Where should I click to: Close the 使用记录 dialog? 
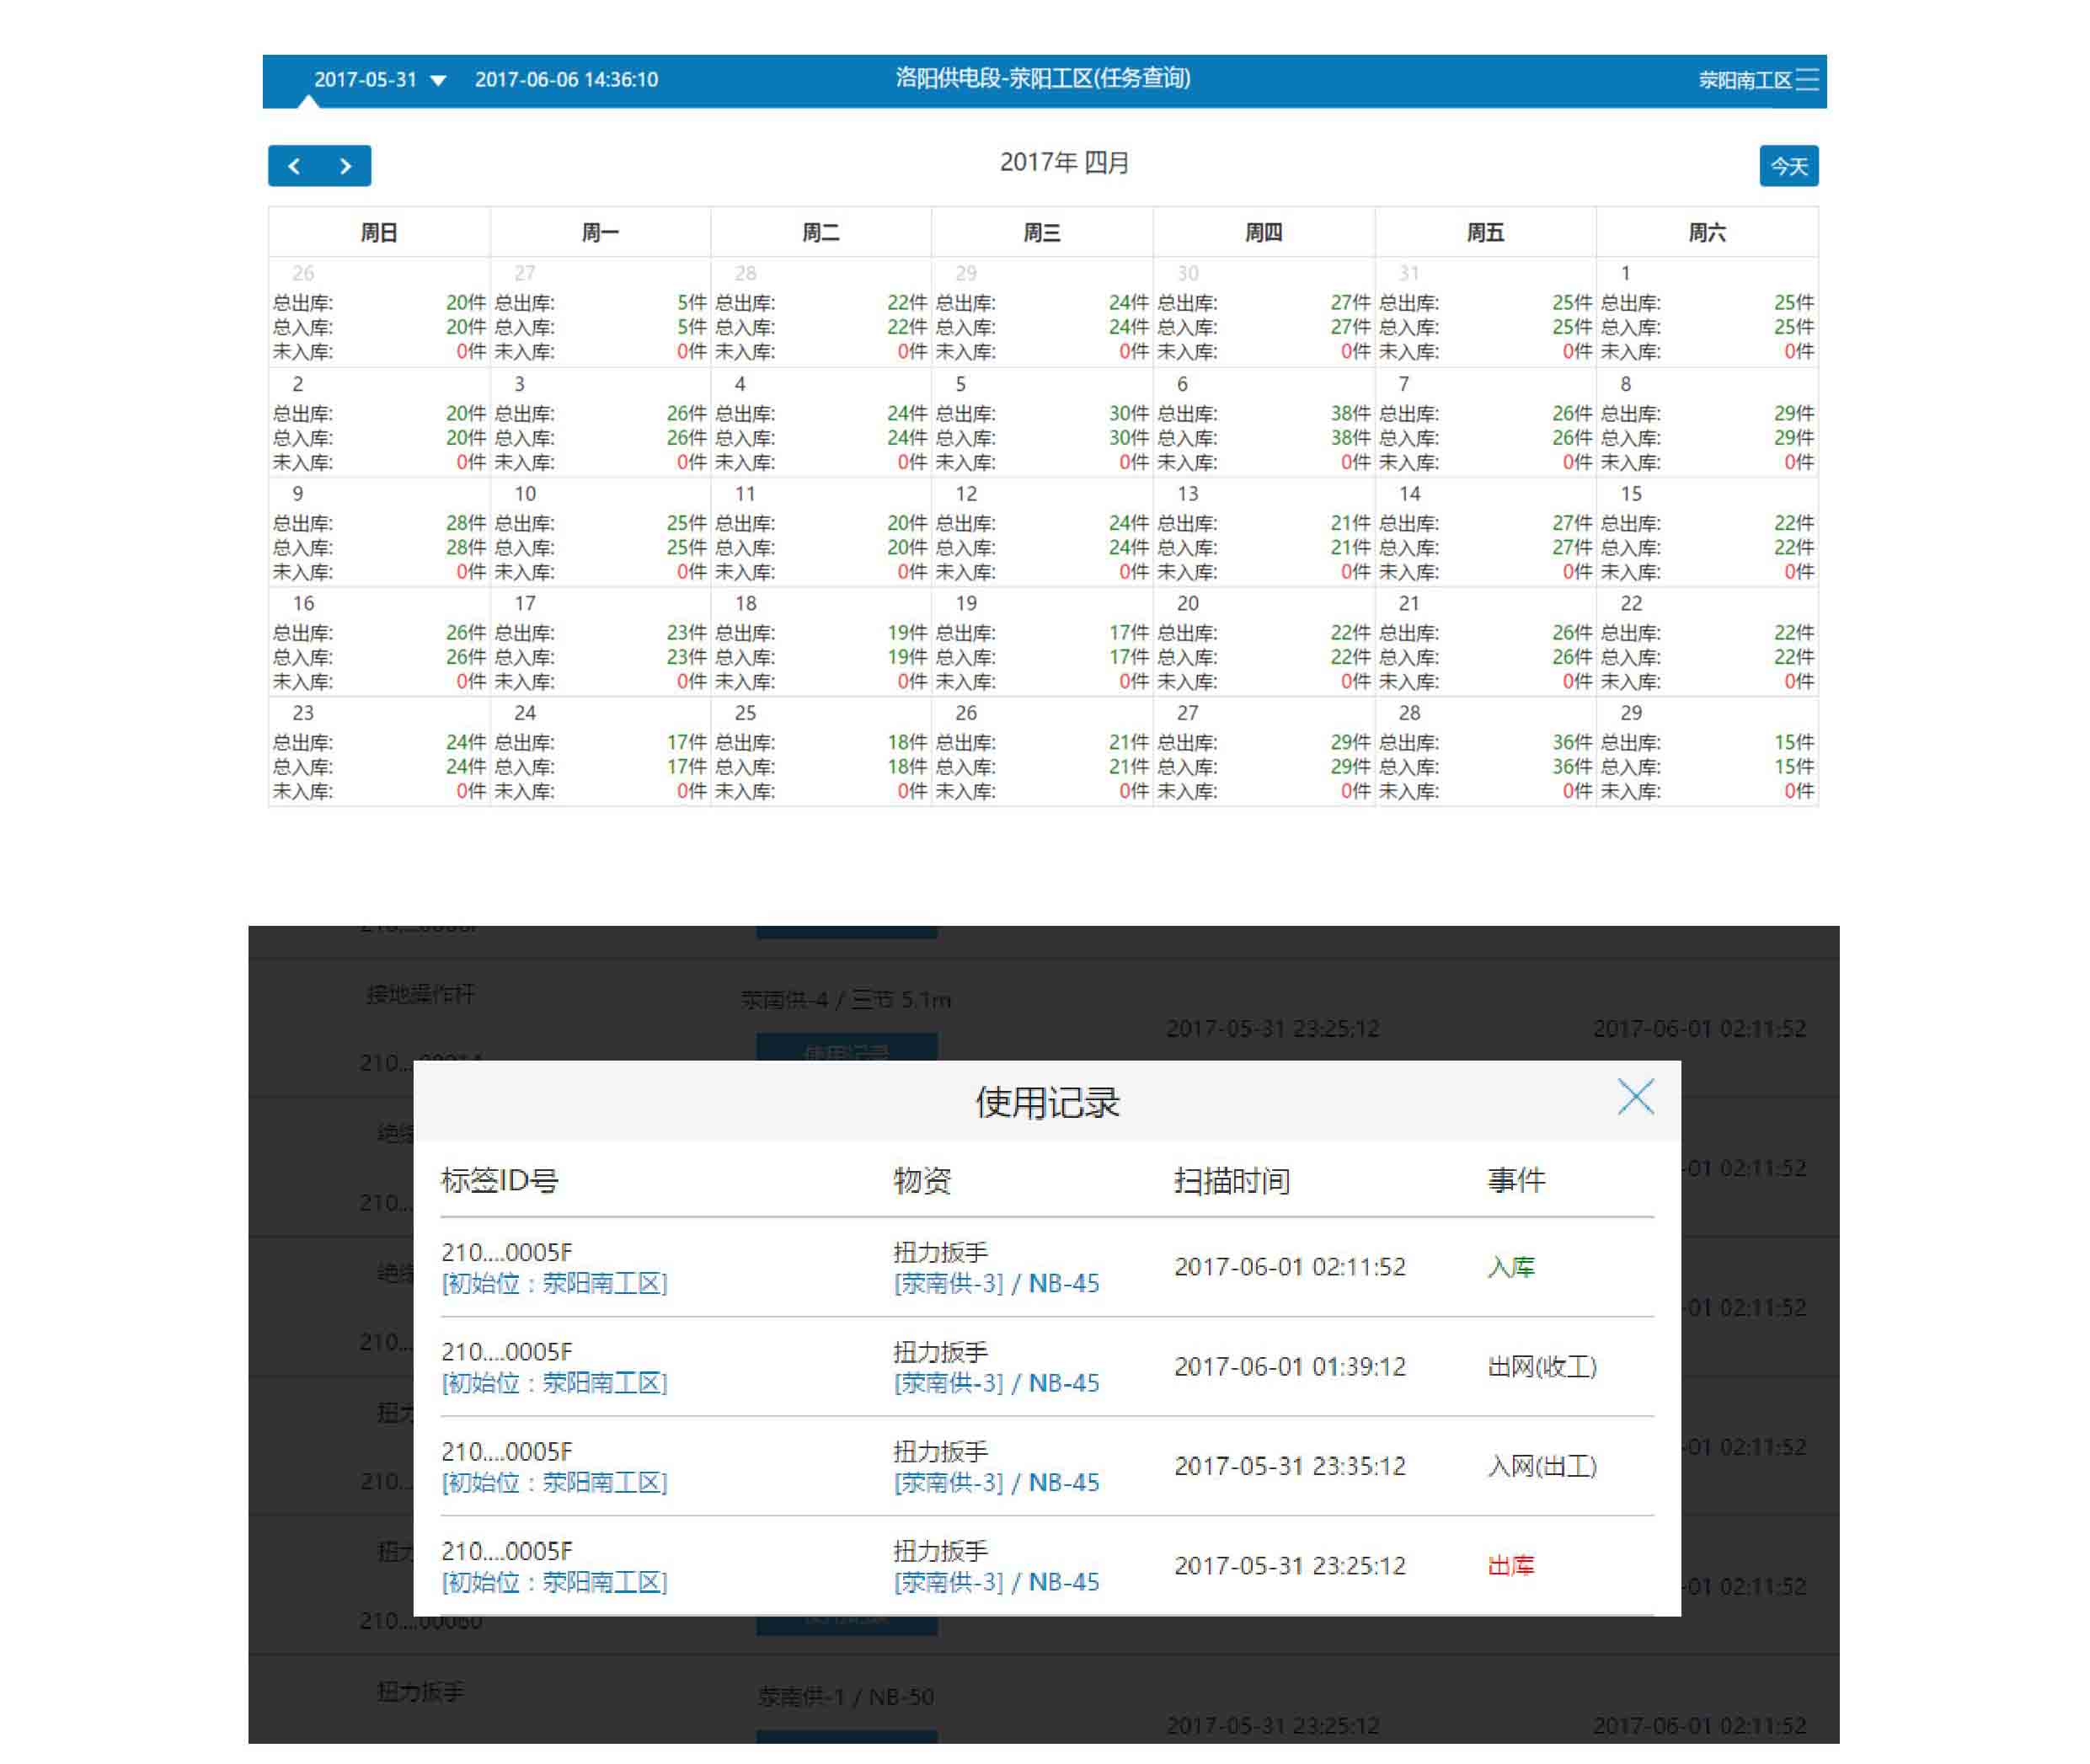click(1635, 1097)
